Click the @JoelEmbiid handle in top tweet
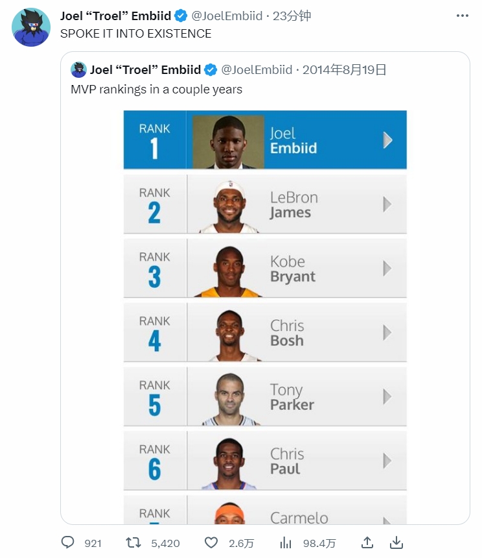Viewport: 482px width, 558px height. coord(227,16)
